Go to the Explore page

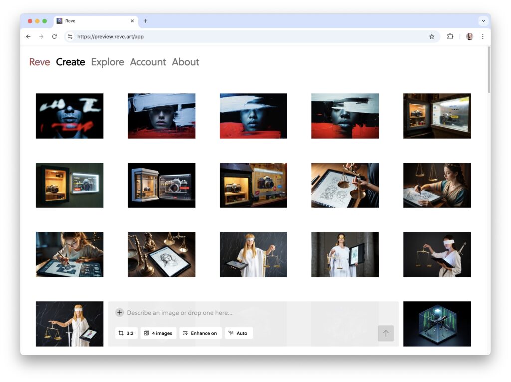point(107,62)
